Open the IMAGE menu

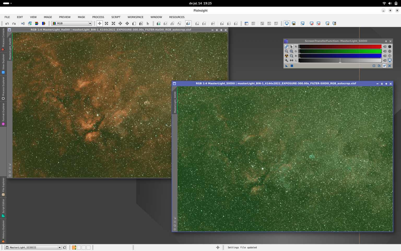click(x=48, y=17)
